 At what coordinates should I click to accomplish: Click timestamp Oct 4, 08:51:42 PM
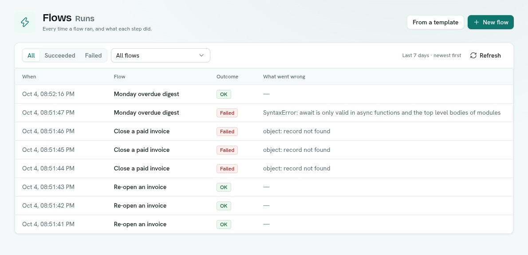(48, 205)
